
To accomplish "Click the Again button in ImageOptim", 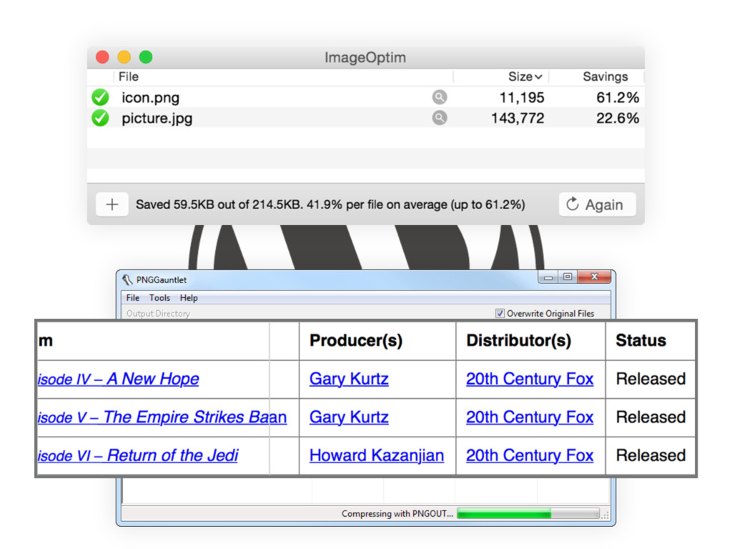I will 597,204.
